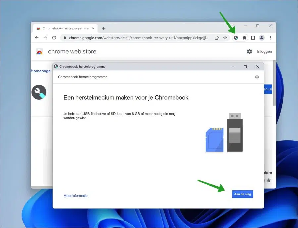Open the Meer informatie link
The image size is (298, 228).
coord(75,196)
